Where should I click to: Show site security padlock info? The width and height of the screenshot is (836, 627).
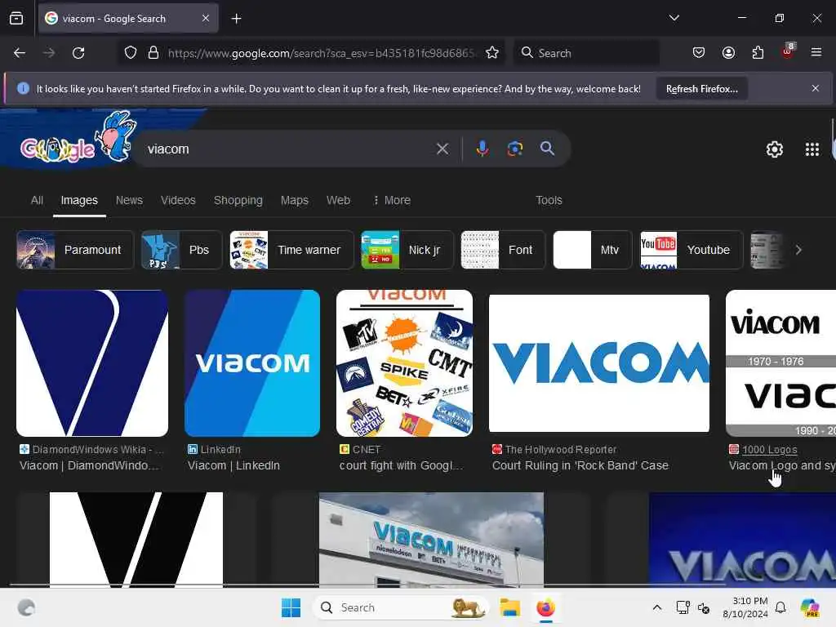coord(153,53)
